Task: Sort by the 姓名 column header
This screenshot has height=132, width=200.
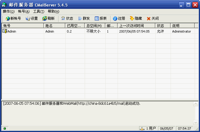Action: click(54, 26)
